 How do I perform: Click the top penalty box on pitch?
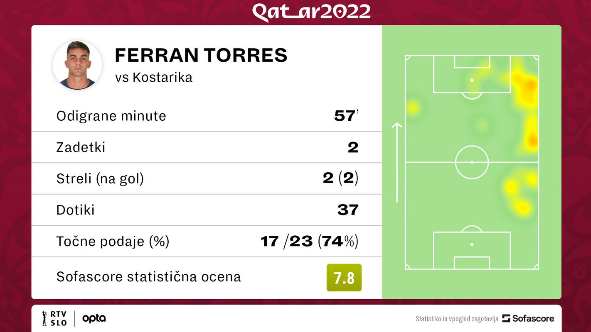[472, 74]
